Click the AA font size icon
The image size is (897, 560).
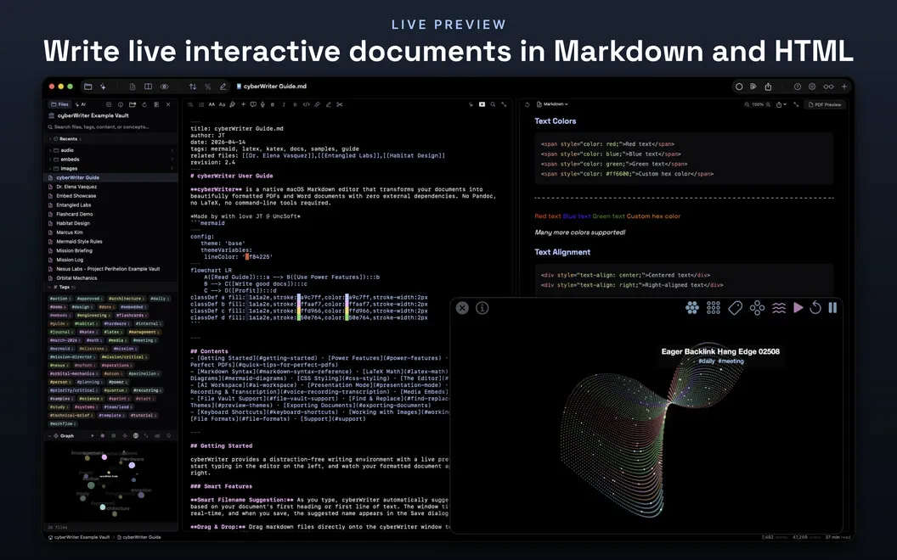click(x=212, y=104)
